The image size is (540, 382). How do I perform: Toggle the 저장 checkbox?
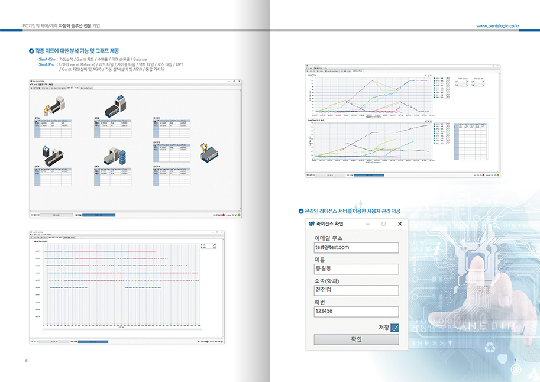point(395,328)
